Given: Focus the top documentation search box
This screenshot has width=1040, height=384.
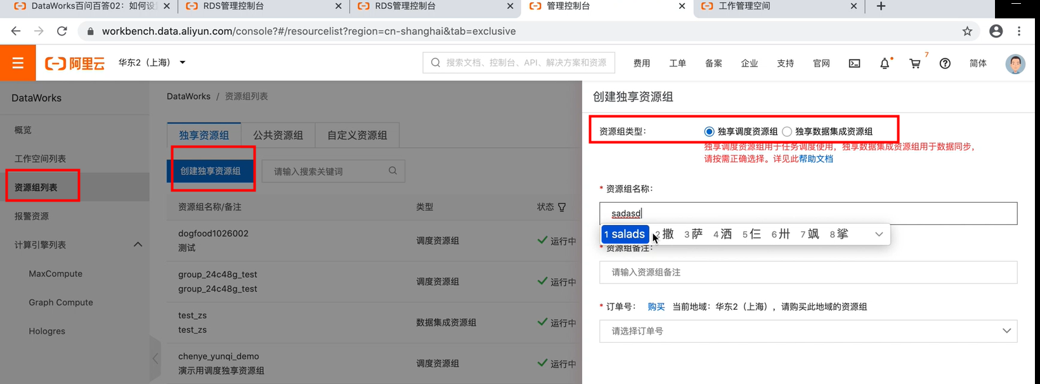Looking at the screenshot, I should pos(519,63).
